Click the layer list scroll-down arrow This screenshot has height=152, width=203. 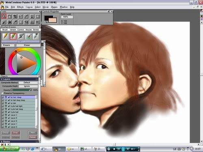[36, 127]
